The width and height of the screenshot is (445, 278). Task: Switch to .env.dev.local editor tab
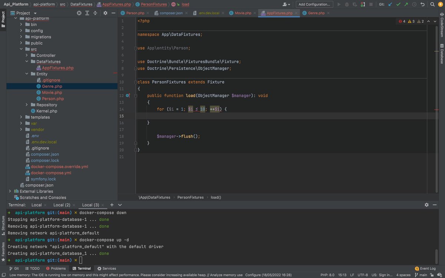208,13
